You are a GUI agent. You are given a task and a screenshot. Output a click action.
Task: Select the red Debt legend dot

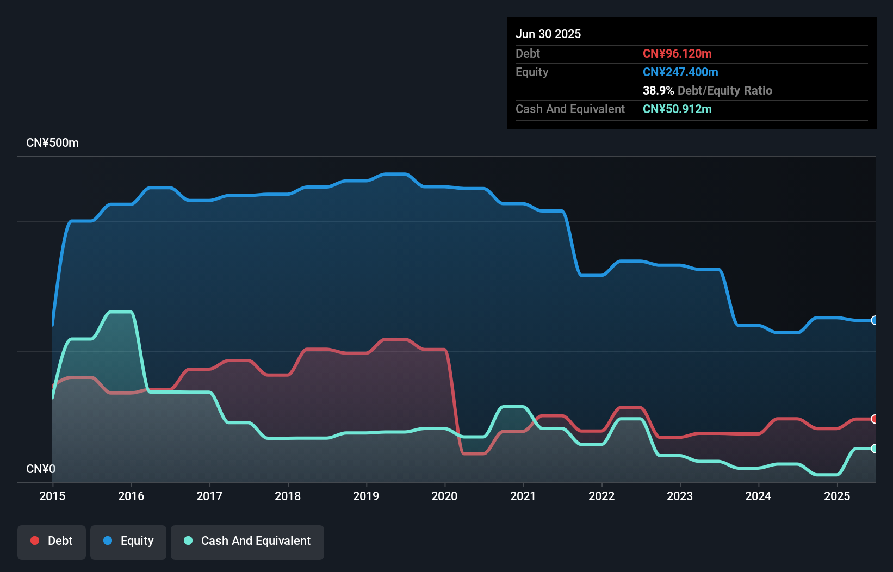(35, 540)
